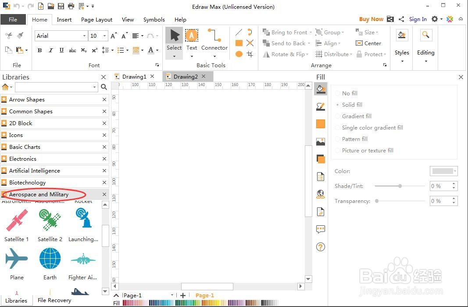Open the File Recovery bottom tab
Screen dimensions: 468x307
point(54,300)
